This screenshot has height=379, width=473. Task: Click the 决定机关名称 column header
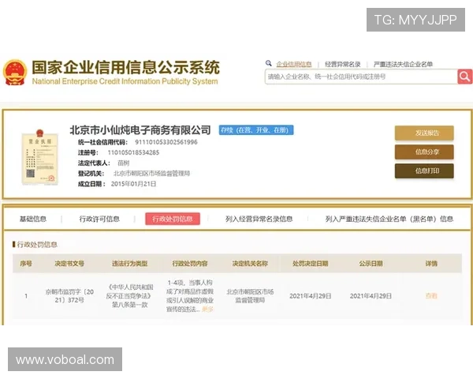(x=250, y=264)
